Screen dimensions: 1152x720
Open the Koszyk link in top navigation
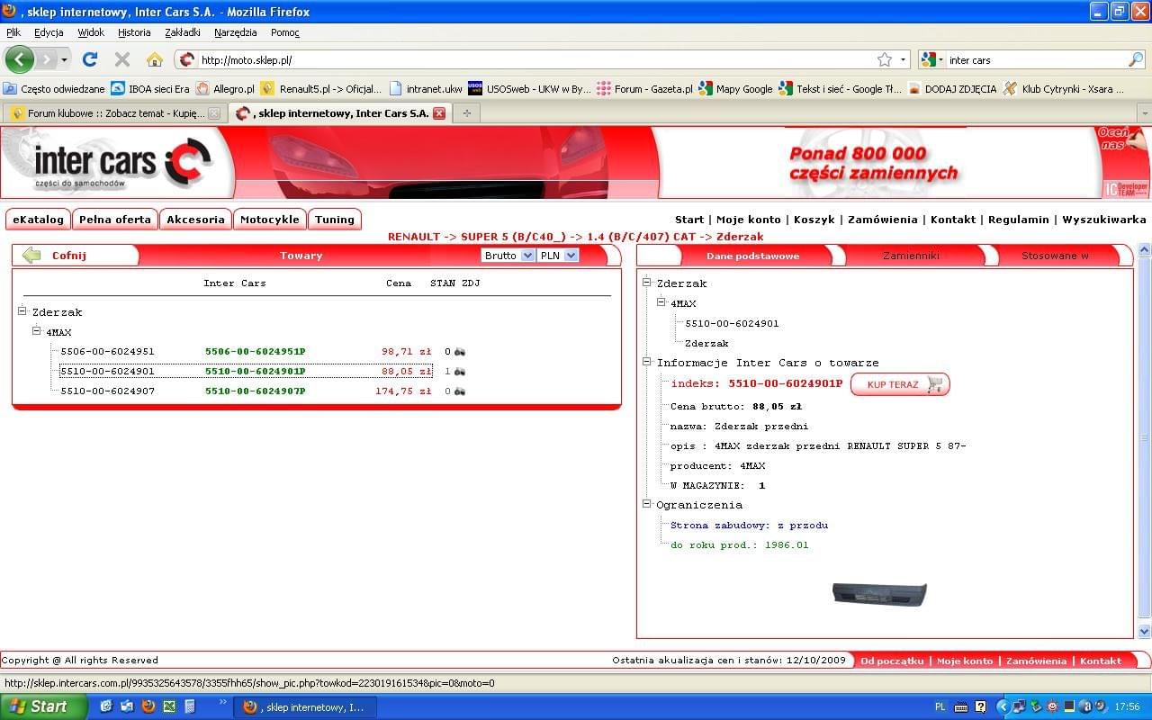point(814,220)
